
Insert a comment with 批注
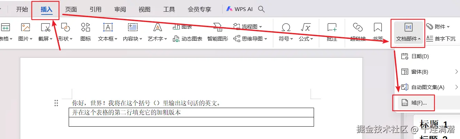tap(332, 32)
